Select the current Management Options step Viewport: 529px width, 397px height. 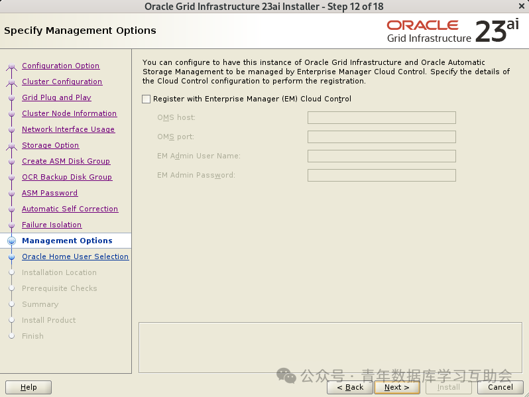coord(67,241)
